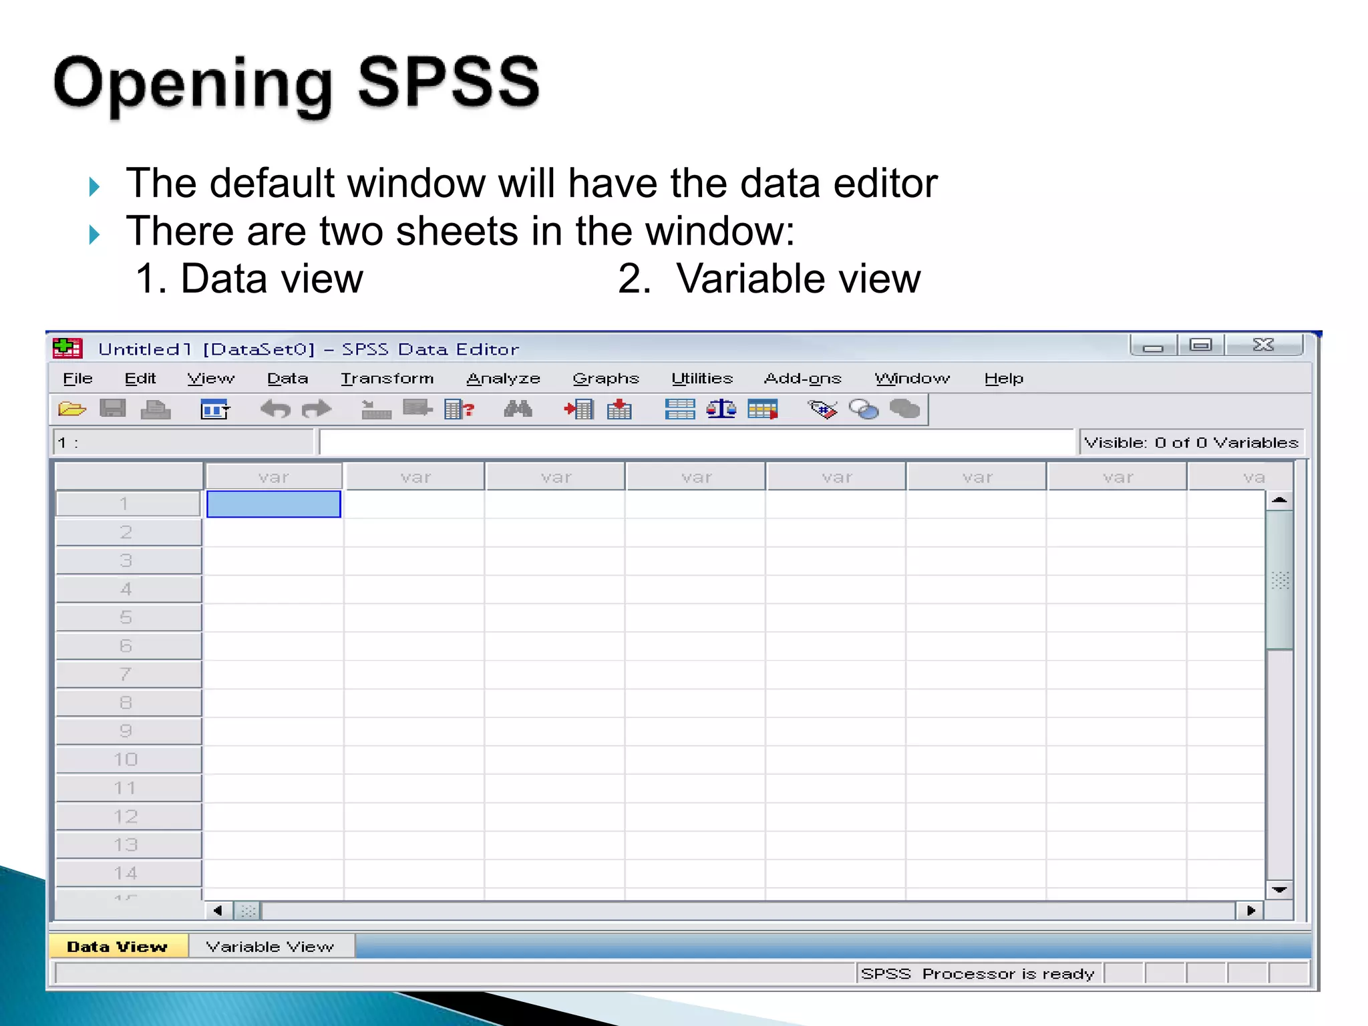This screenshot has width=1368, height=1026.
Task: Open the Window menu
Action: pyautogui.click(x=912, y=379)
